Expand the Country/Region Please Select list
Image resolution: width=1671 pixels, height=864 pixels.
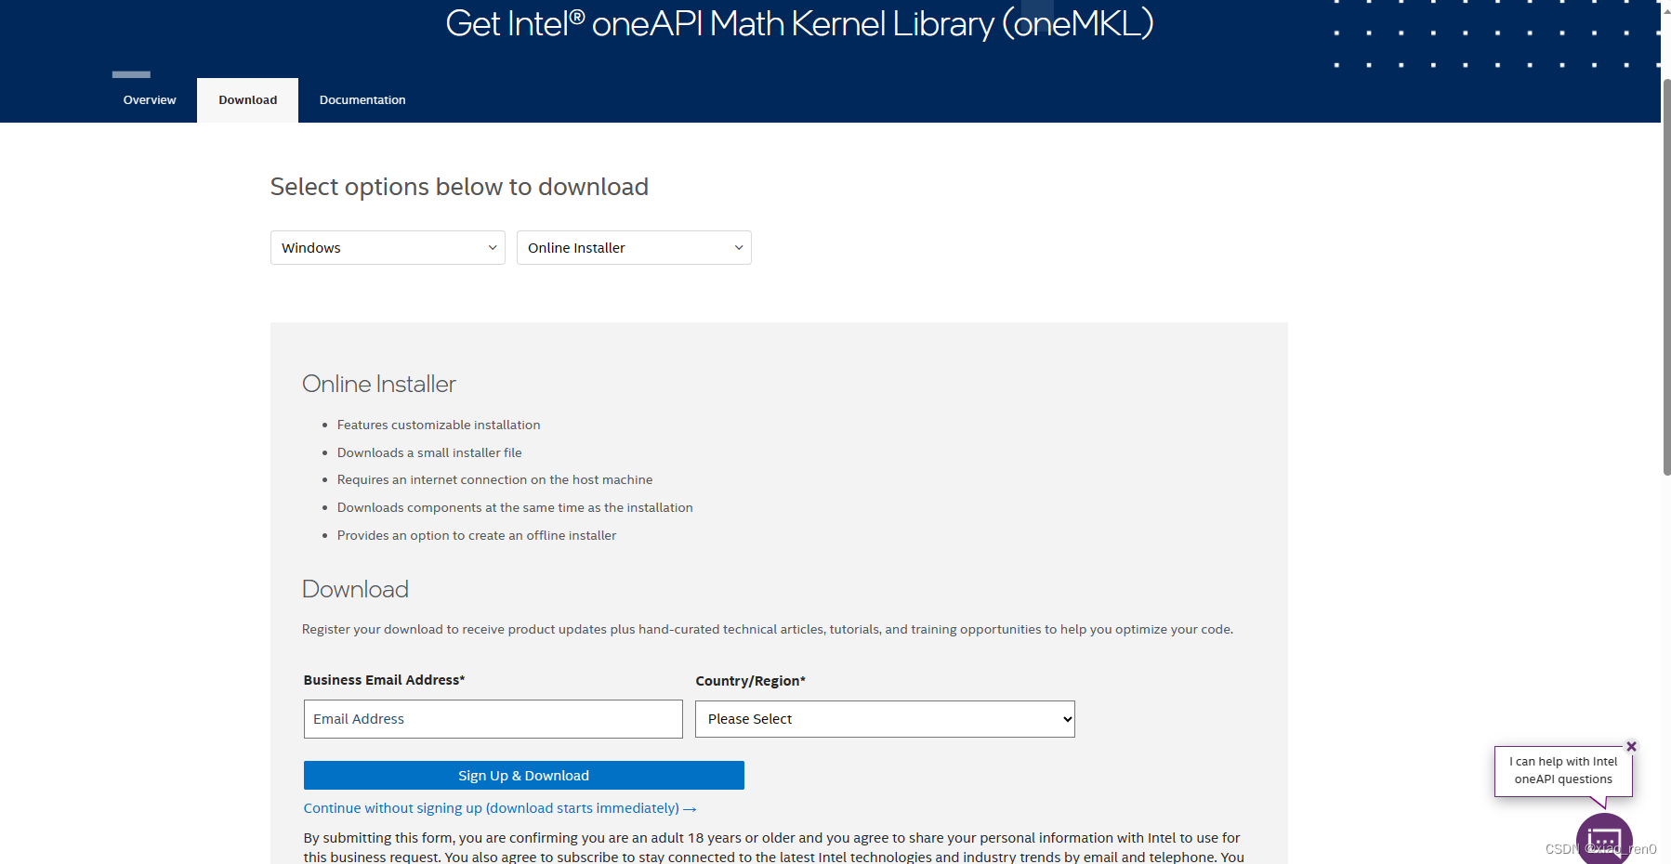(1065, 718)
